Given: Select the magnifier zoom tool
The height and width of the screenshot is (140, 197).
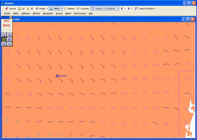Looking at the screenshot, I should (x=4, y=35).
